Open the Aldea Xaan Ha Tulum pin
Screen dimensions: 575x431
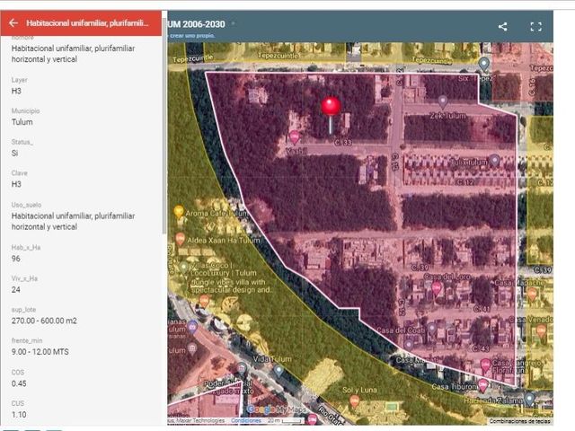pyautogui.click(x=180, y=239)
